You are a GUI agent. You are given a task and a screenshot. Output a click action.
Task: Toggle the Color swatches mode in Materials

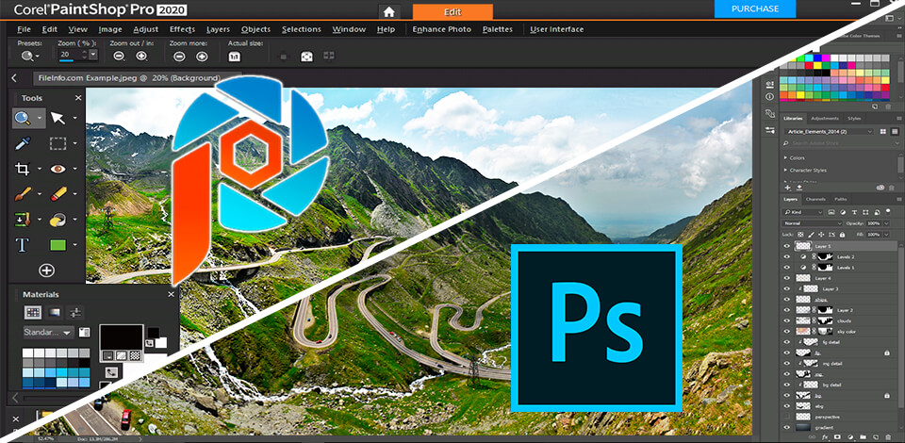click(x=34, y=313)
